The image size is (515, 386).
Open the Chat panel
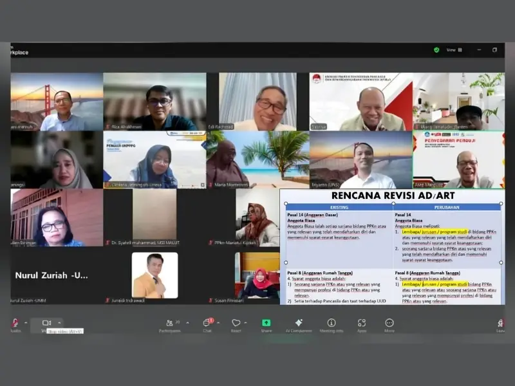point(207,324)
